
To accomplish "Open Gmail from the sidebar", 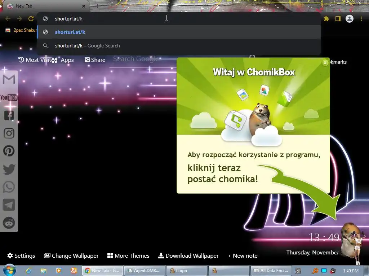I will point(9,79).
